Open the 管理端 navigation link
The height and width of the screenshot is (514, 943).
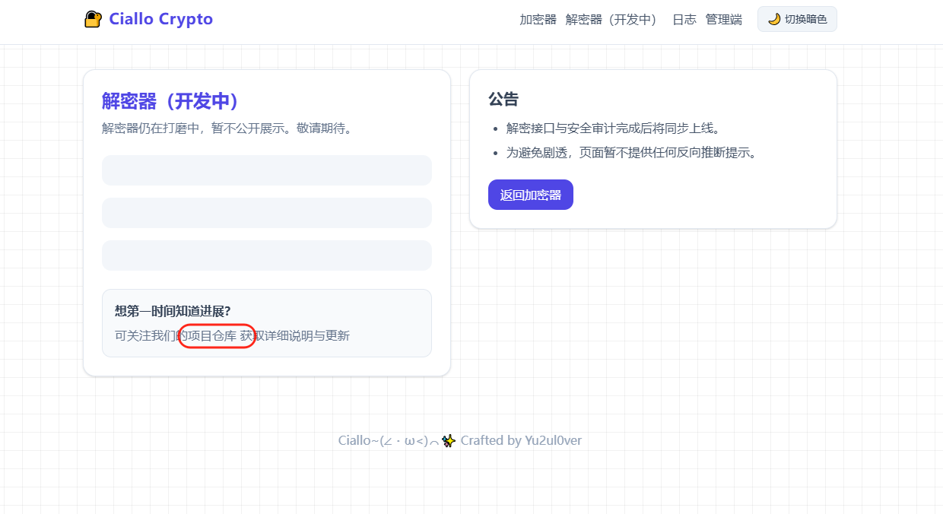click(723, 20)
